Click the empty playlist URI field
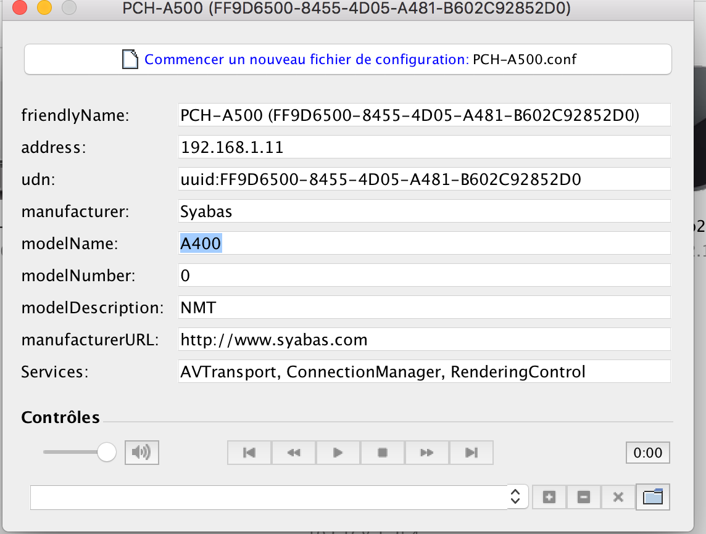The height and width of the screenshot is (534, 706). (269, 497)
